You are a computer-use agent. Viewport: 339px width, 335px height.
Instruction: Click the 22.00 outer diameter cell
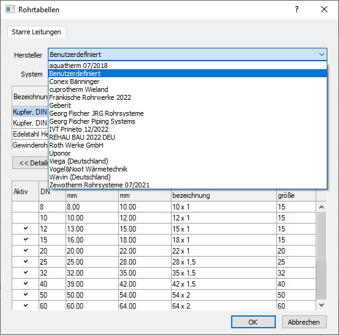click(x=145, y=250)
